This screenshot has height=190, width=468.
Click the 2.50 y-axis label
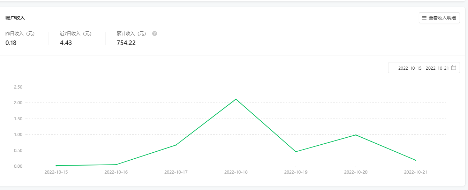(x=18, y=87)
